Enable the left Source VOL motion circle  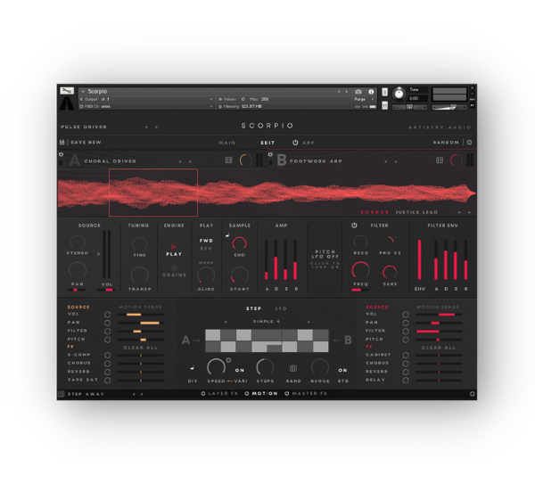pyautogui.click(x=108, y=315)
